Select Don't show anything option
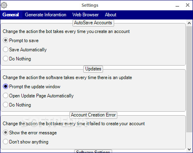The width and height of the screenshot is (193, 153). tap(25, 142)
